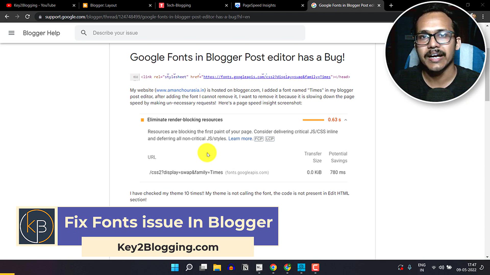Select the Google Fonts in Blogger Post tab
This screenshot has width=490, height=275.
point(346,5)
